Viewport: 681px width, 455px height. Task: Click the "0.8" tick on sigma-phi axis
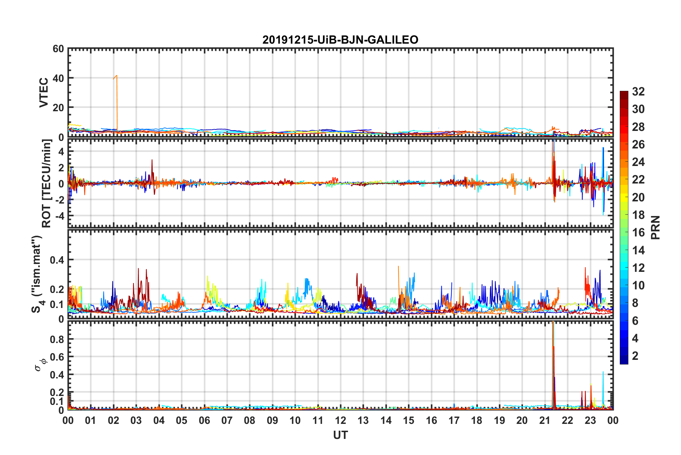click(x=57, y=339)
